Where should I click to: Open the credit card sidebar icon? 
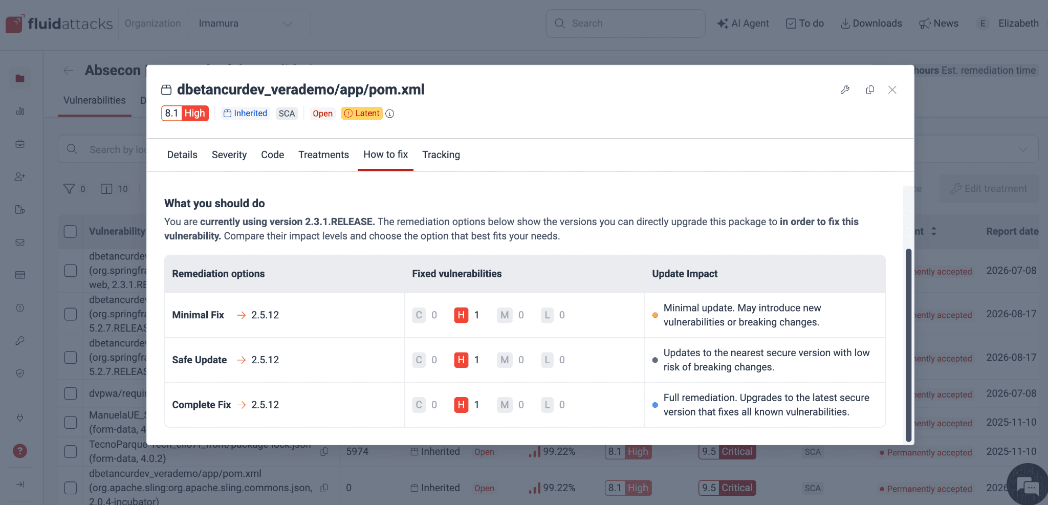tap(20, 275)
